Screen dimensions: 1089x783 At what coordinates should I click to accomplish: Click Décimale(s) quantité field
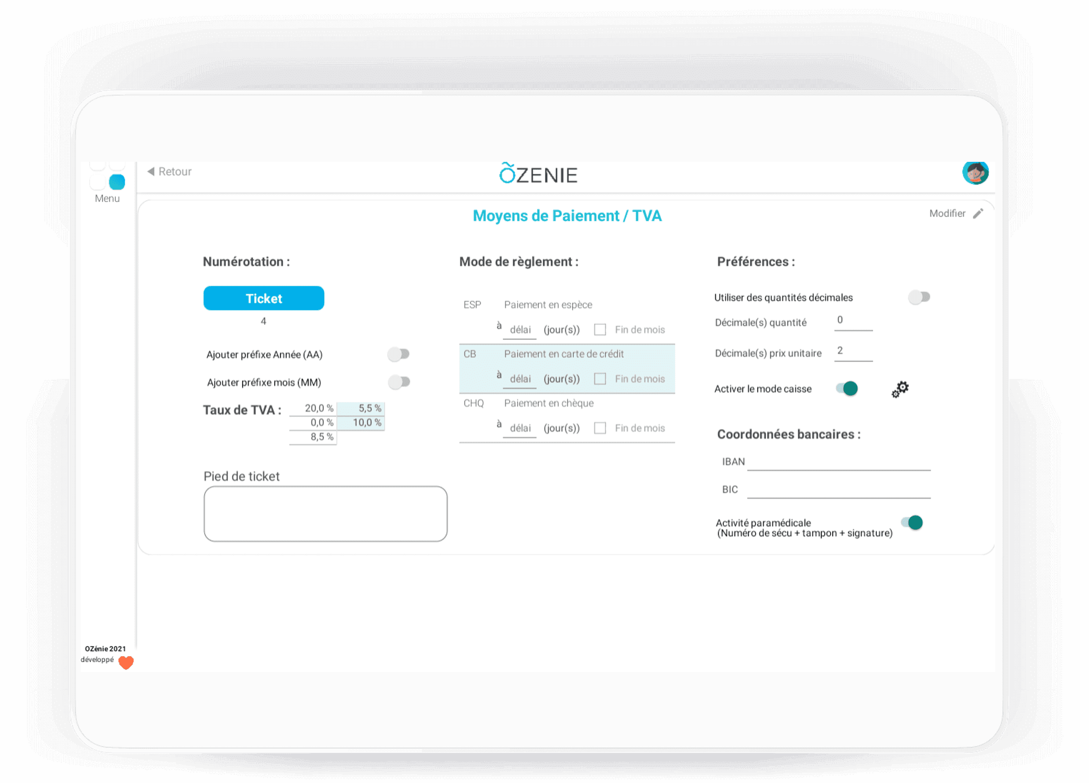pyautogui.click(x=853, y=321)
